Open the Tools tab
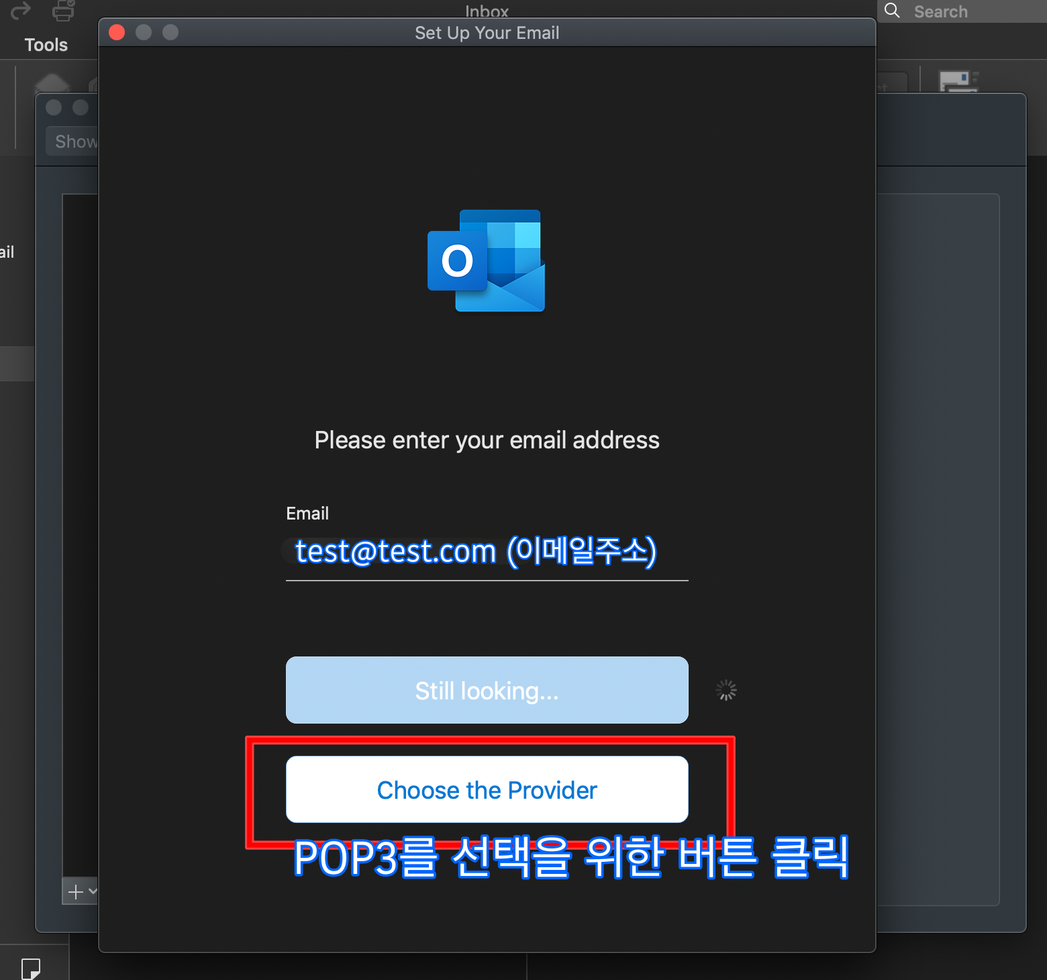 (46, 45)
